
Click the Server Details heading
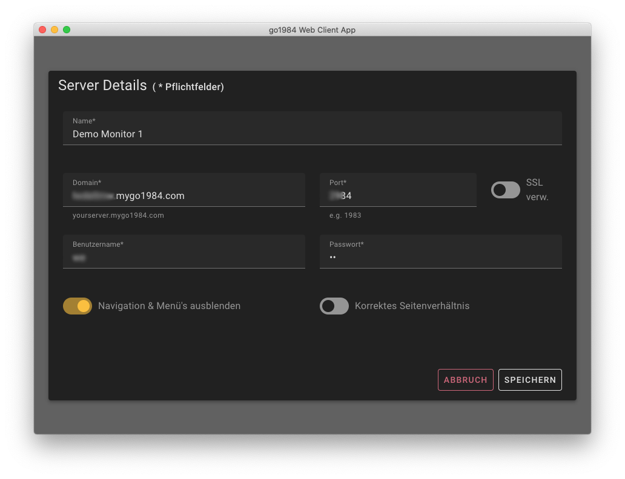tap(102, 85)
